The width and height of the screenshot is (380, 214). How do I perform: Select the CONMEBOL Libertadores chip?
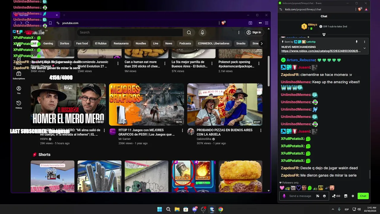[214, 43]
